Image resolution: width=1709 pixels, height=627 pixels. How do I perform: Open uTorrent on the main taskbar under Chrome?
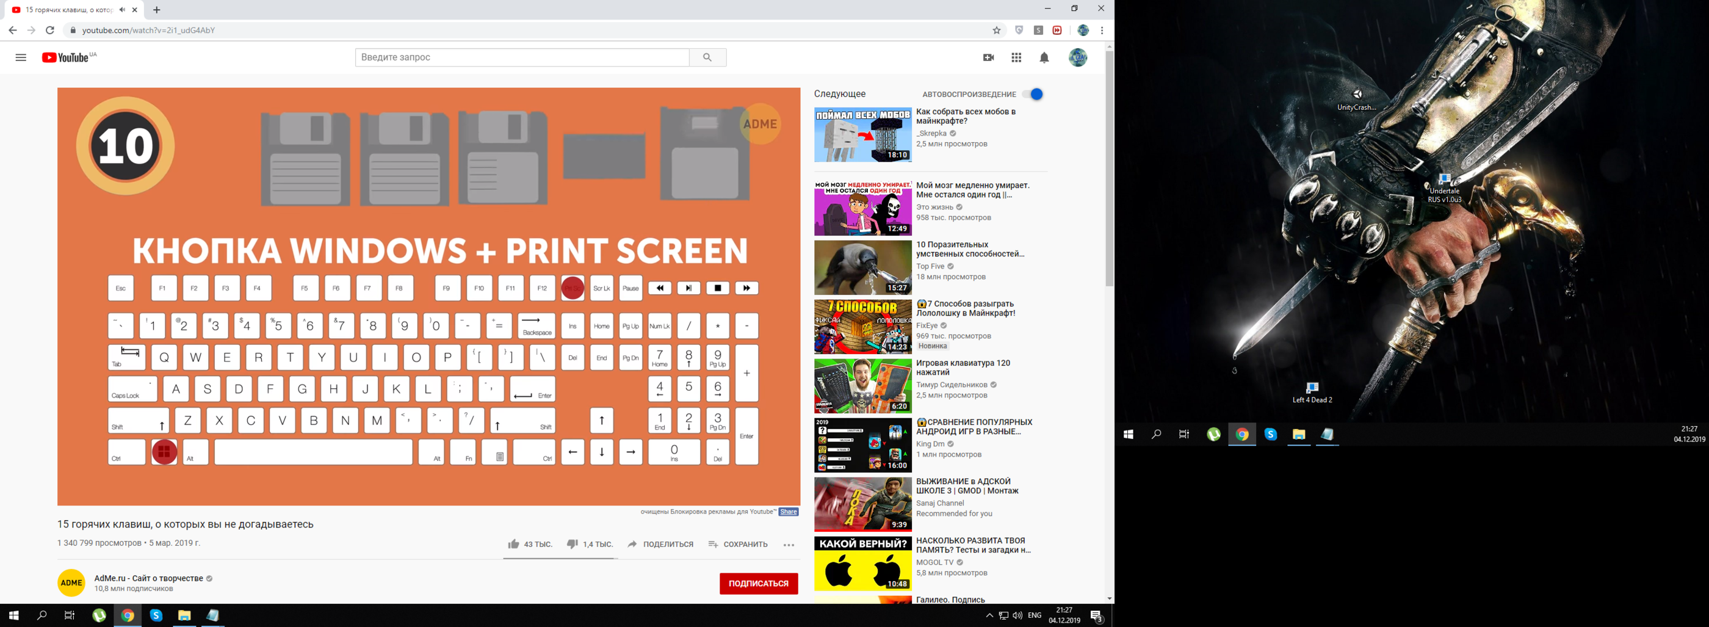point(99,616)
